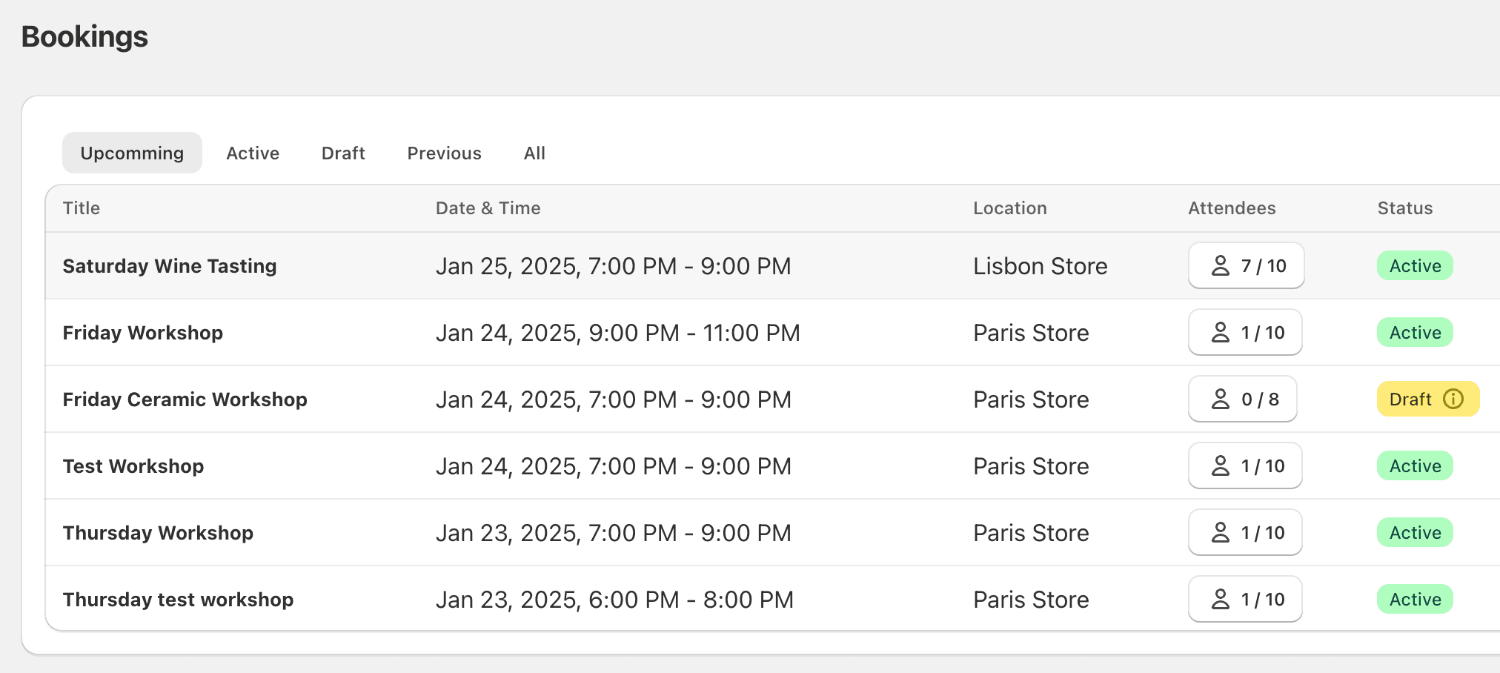
Task: Open attendees 0 / 8 button
Action: (1242, 399)
